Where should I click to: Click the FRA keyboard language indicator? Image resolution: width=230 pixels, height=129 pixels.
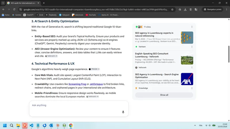[201, 126]
